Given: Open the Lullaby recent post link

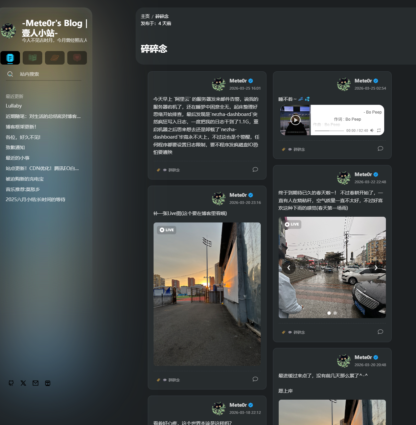Looking at the screenshot, I should [14, 106].
